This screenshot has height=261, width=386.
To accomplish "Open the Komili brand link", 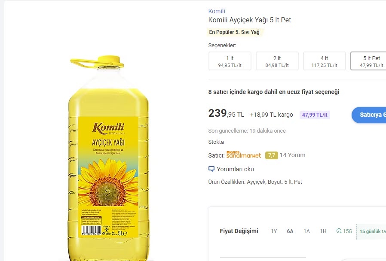I will coord(216,11).
